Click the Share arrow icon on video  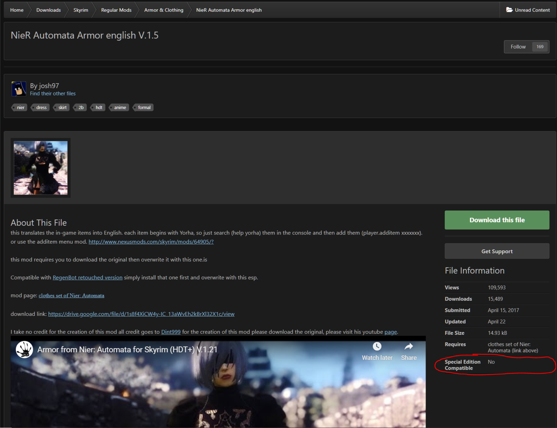coord(409,346)
